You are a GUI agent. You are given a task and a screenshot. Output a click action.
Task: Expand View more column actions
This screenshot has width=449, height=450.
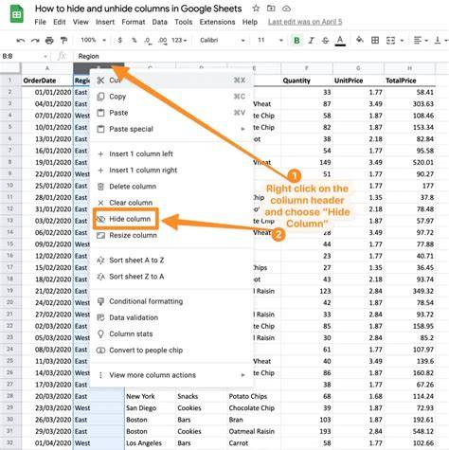coord(171,375)
